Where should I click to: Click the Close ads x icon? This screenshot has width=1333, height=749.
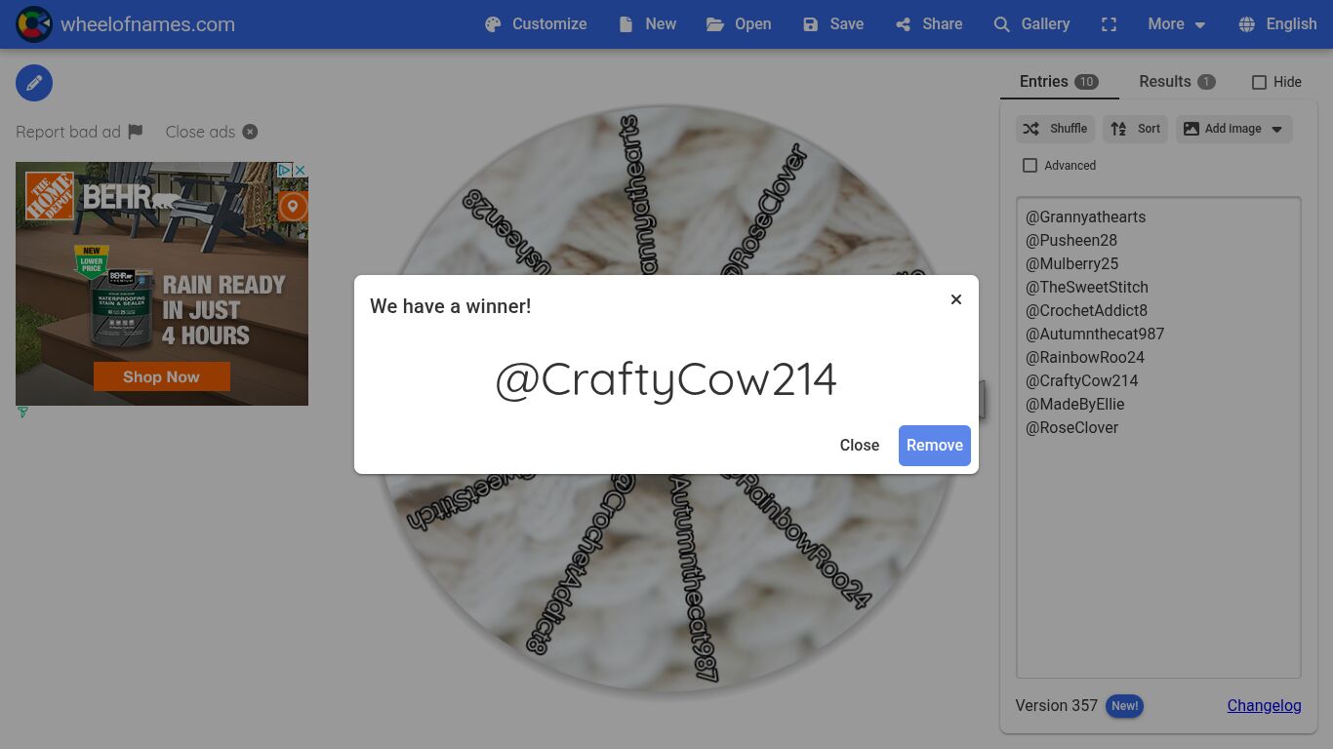click(x=250, y=132)
